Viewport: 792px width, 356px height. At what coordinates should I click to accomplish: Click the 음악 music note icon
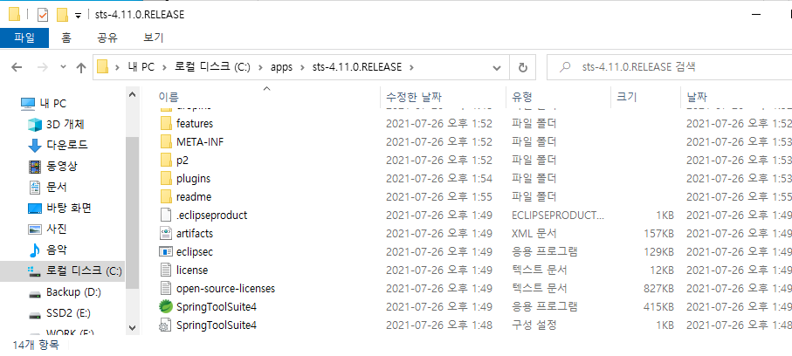tap(34, 250)
